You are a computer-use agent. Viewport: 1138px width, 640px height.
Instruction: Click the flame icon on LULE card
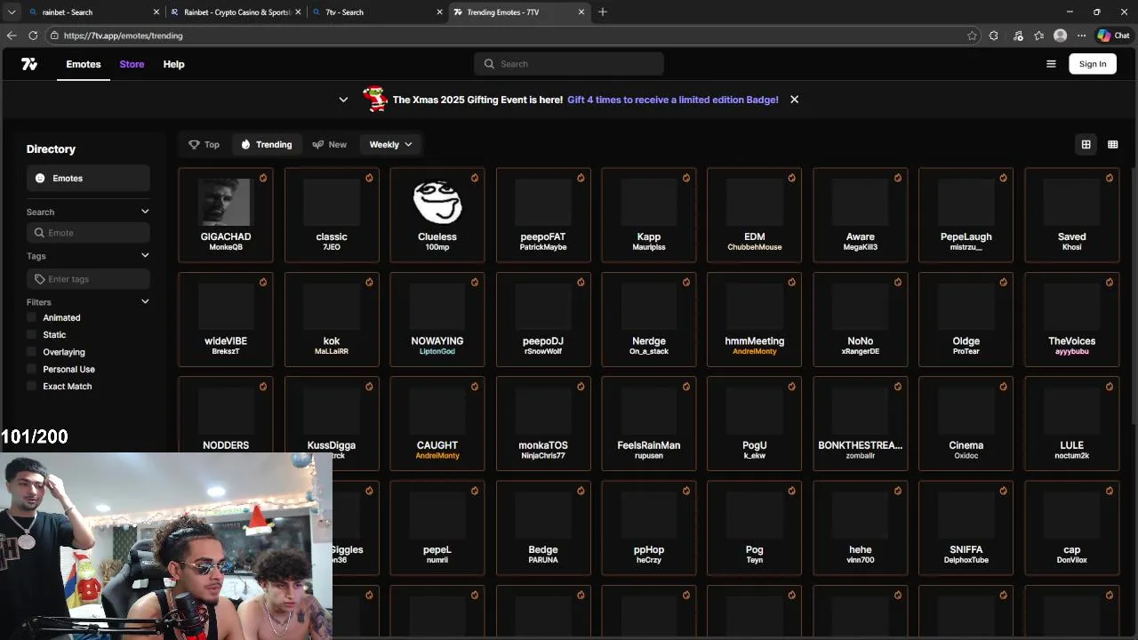(1110, 387)
